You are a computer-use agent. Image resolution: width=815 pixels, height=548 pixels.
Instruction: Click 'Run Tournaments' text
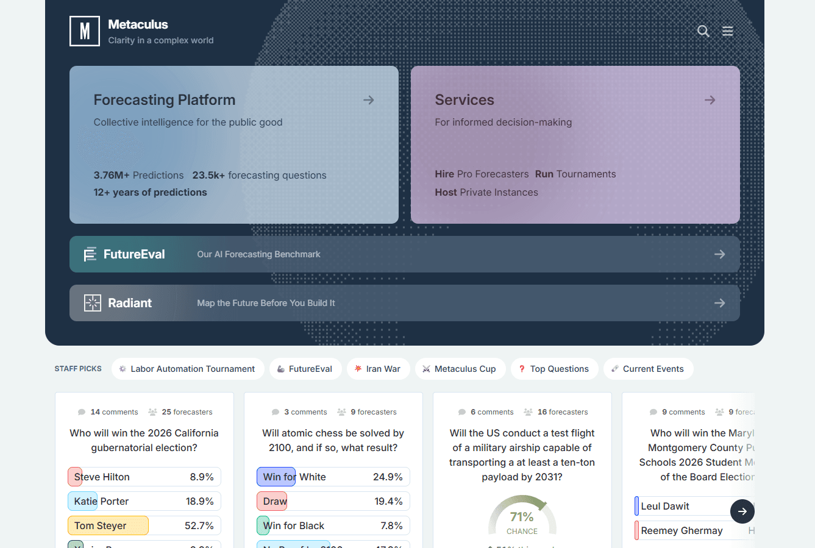(575, 174)
